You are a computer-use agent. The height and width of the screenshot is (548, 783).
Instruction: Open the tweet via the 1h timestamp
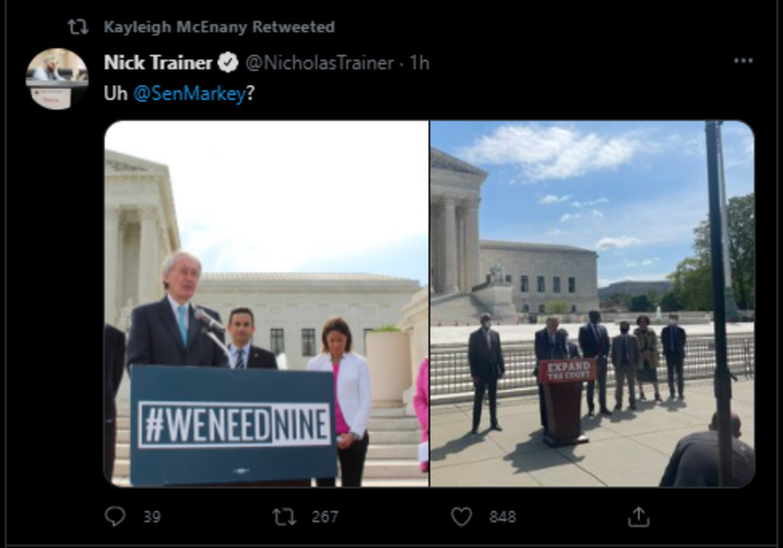click(x=419, y=63)
